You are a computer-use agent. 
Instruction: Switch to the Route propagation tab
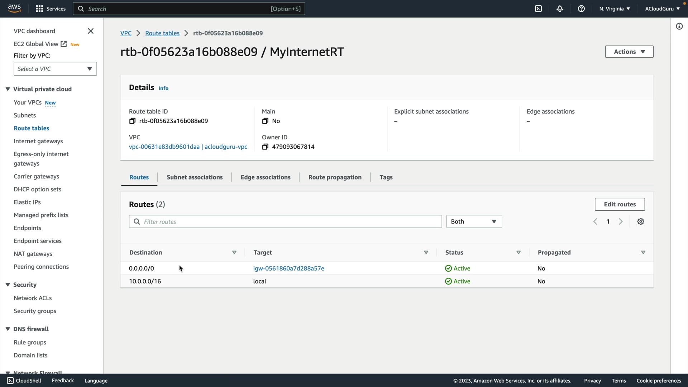pos(335,177)
